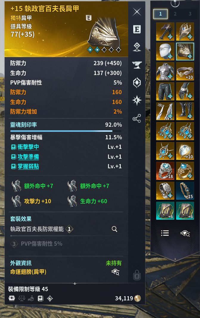Click the 靈魂刻印率 progress bar
The image size is (200, 318).
point(66,131)
